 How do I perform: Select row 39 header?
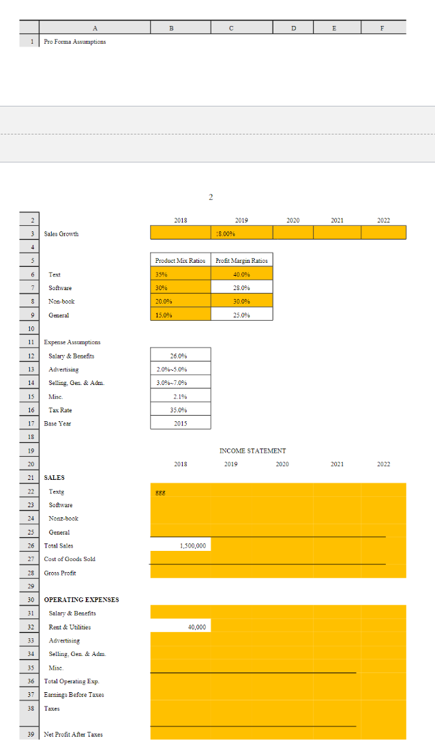(29, 734)
